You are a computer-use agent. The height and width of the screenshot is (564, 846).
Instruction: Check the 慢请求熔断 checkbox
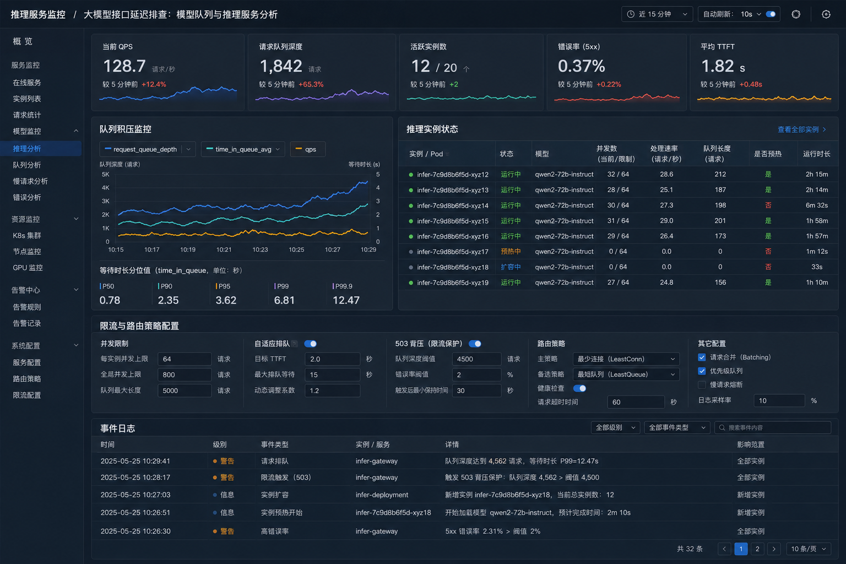(x=702, y=384)
